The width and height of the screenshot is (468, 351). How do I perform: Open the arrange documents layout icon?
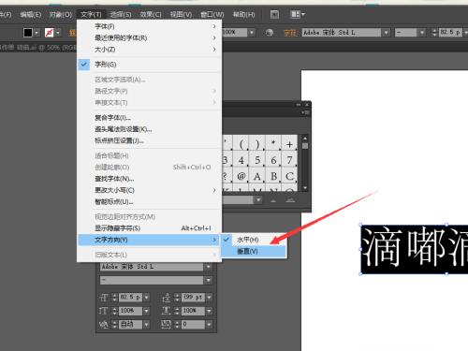click(298, 14)
